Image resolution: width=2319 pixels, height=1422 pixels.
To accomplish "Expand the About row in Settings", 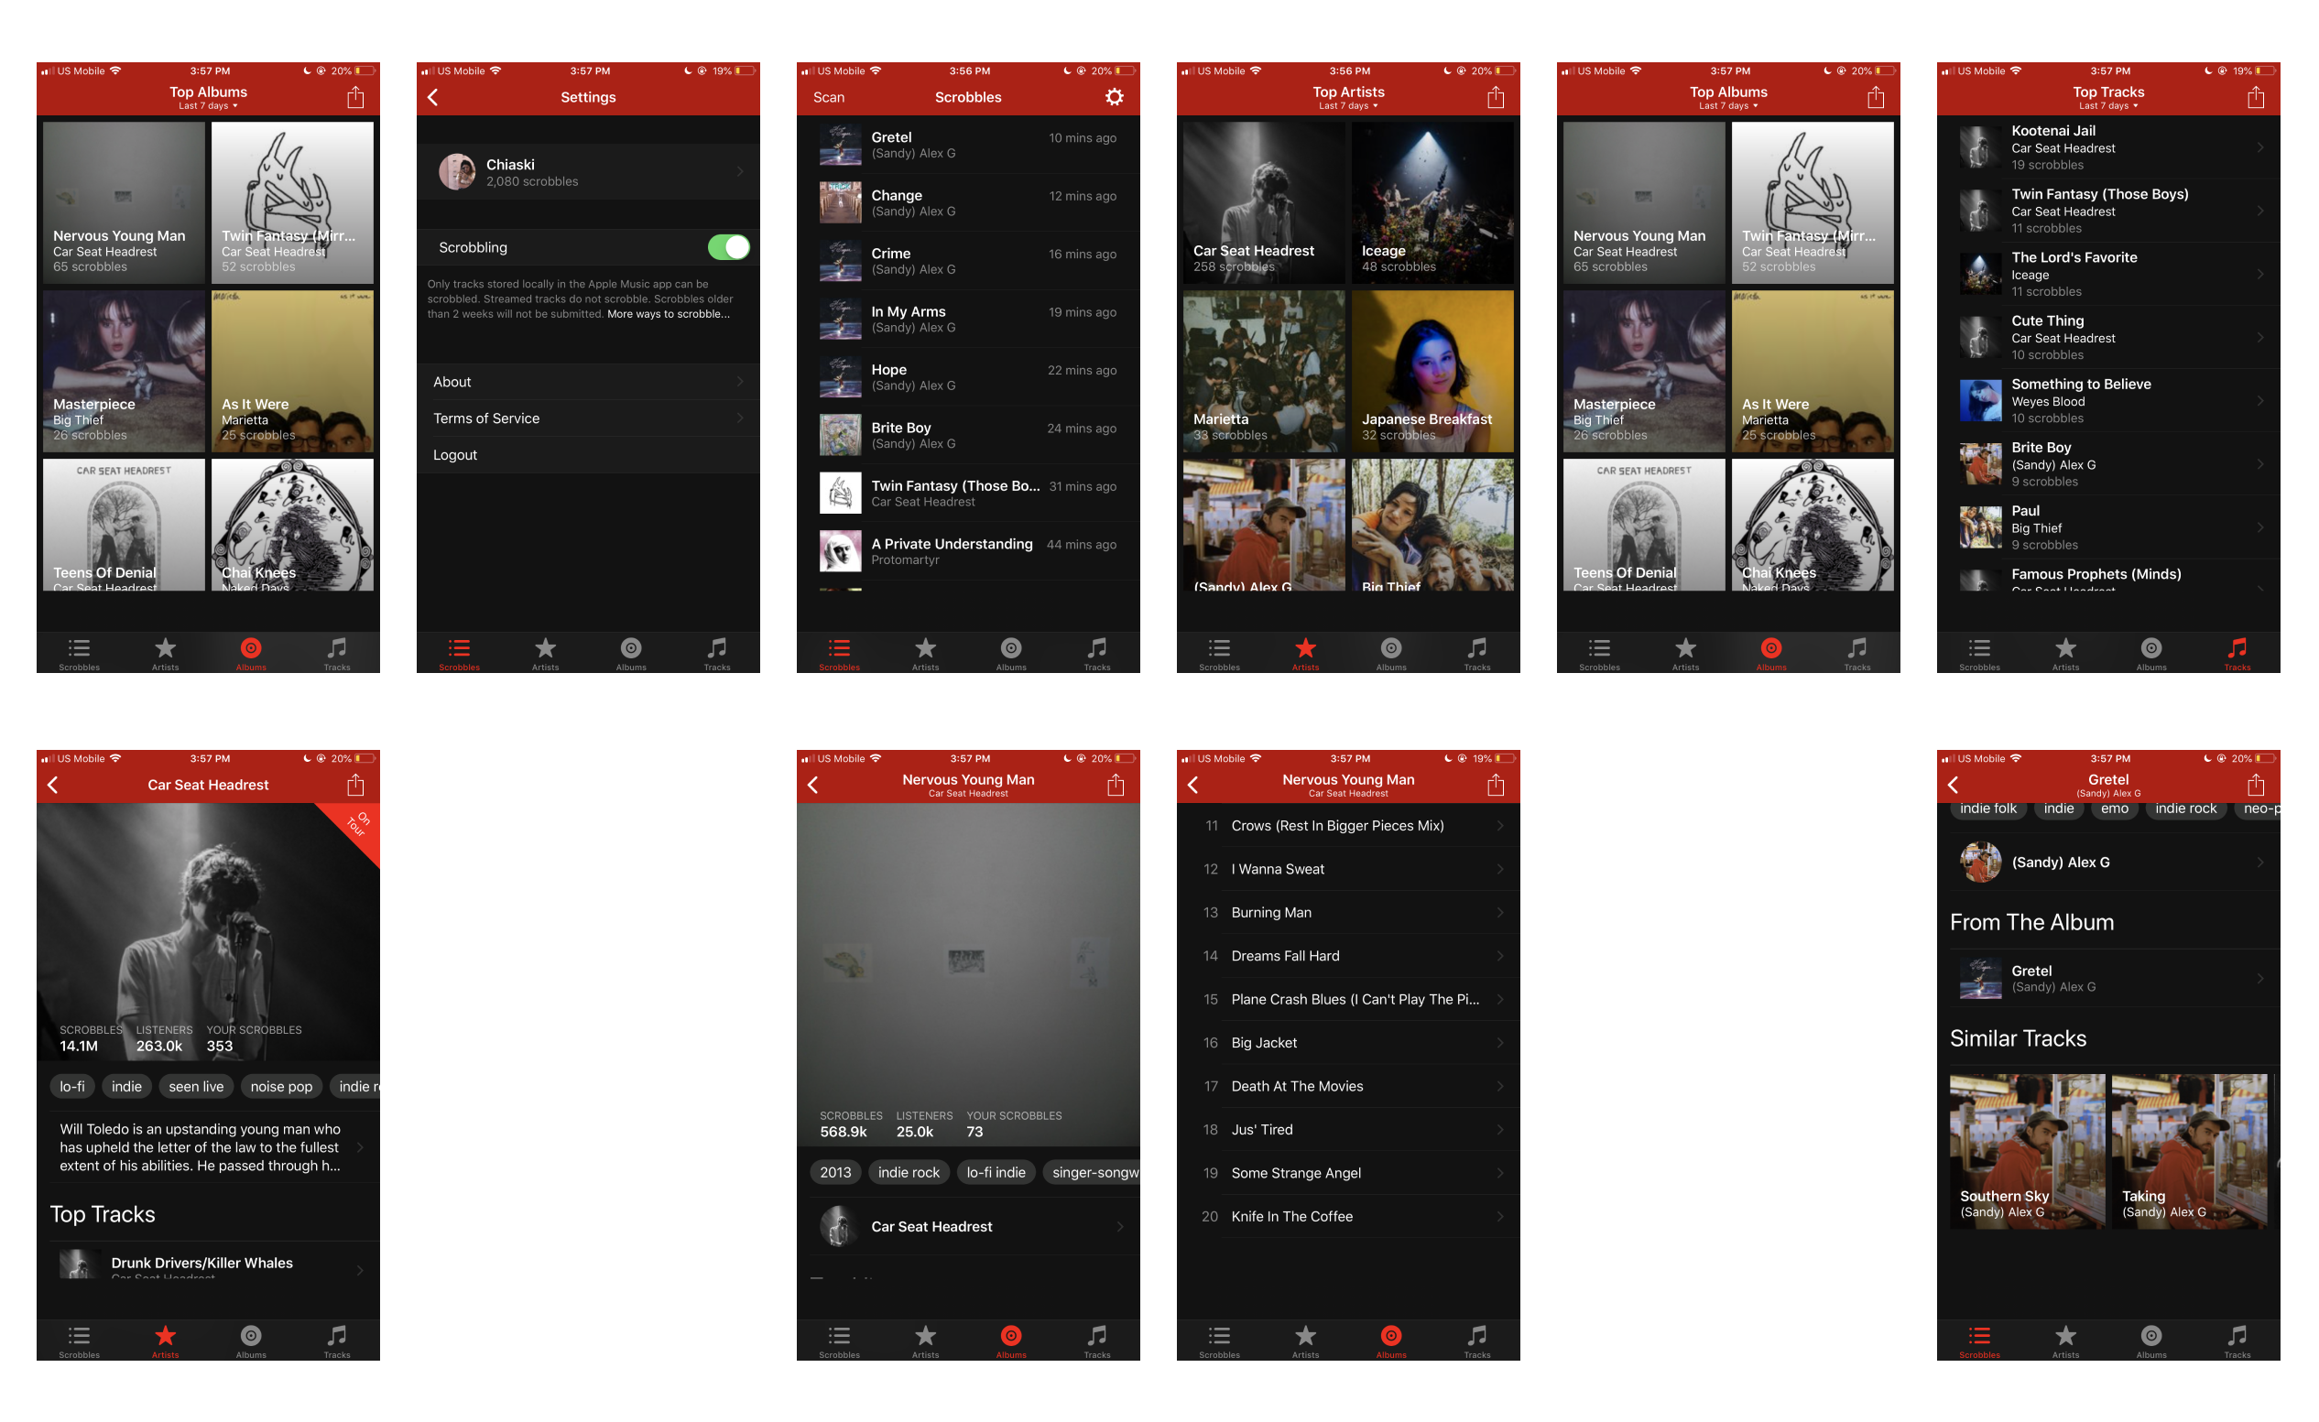I will click(x=588, y=382).
